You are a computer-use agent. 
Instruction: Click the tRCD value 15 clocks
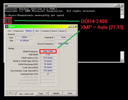48,61
